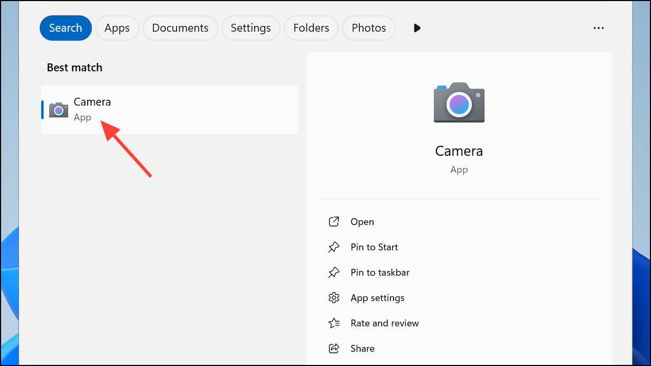651x366 pixels.
Task: Choose Pin to taskbar
Action: 380,273
